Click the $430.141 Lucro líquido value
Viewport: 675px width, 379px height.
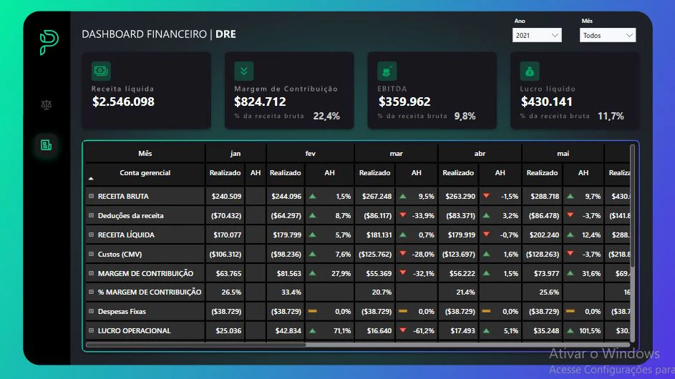(x=547, y=102)
